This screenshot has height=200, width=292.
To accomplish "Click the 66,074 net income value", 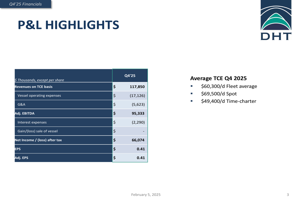I will (x=138, y=140).
